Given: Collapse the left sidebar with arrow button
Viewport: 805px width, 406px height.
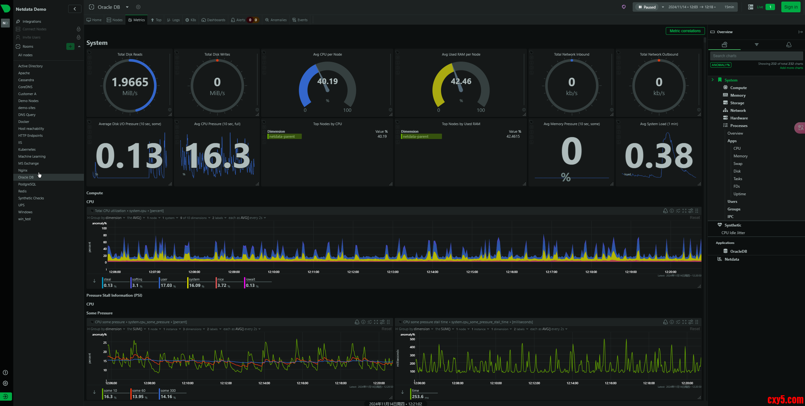Looking at the screenshot, I should point(75,9).
